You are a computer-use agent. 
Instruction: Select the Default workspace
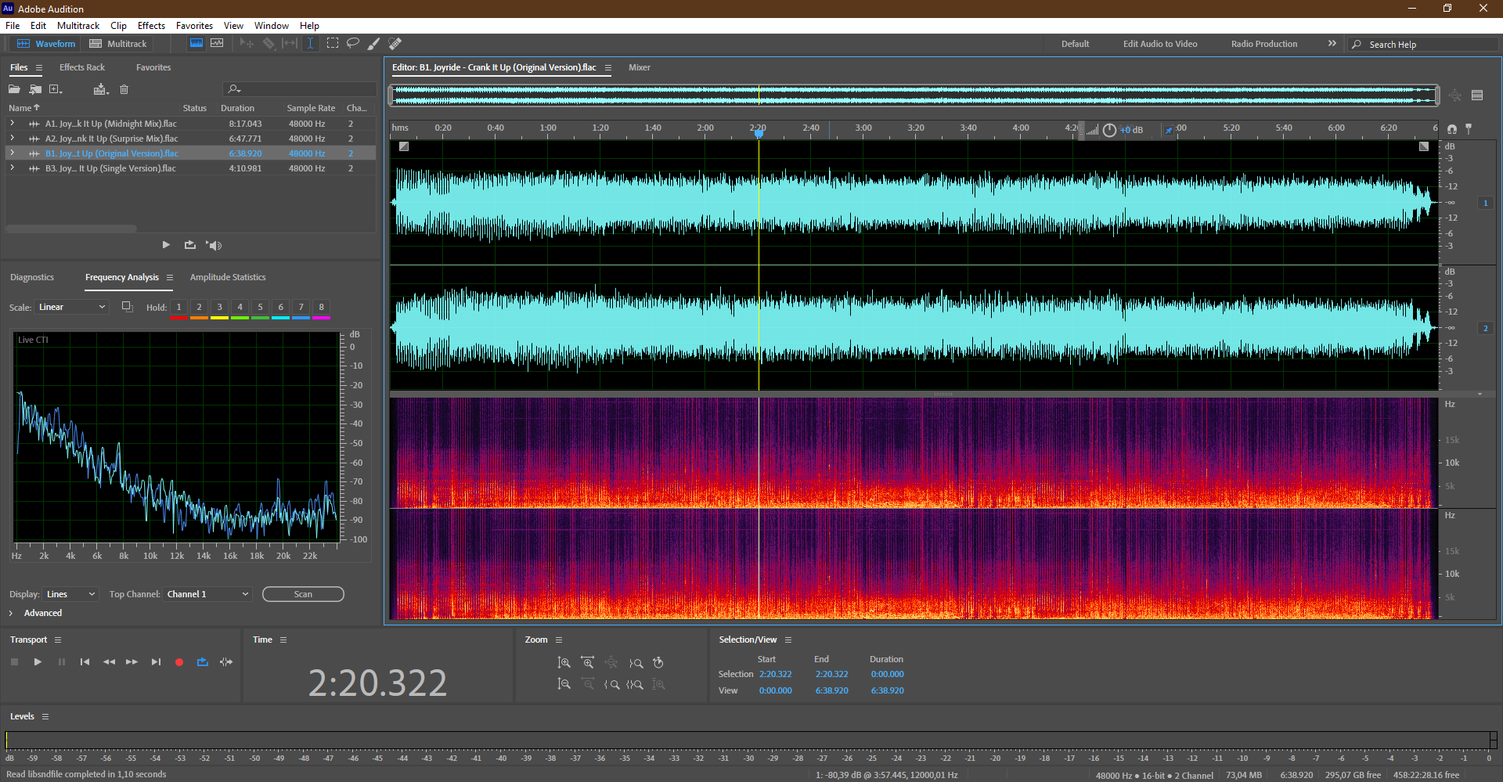tap(1075, 44)
